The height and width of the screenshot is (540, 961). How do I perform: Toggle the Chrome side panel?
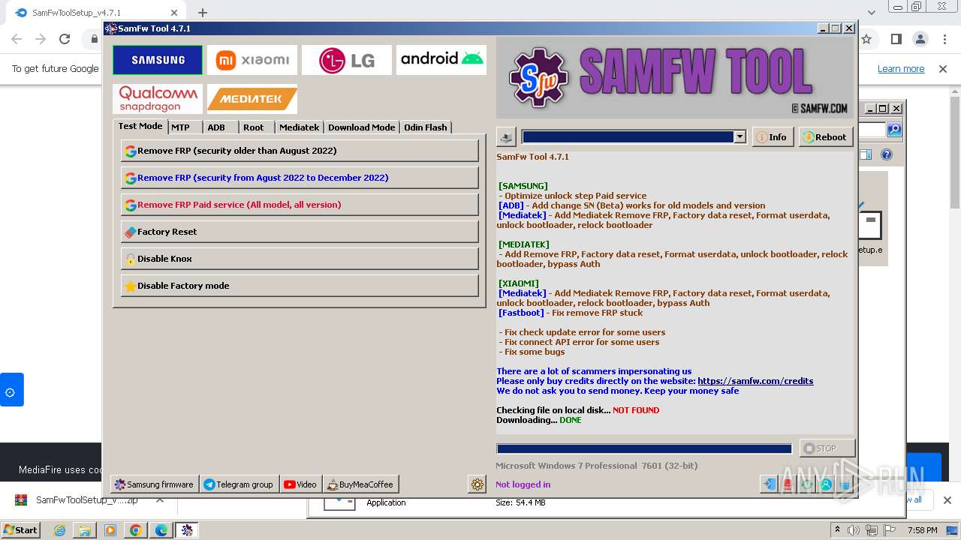tap(896, 39)
